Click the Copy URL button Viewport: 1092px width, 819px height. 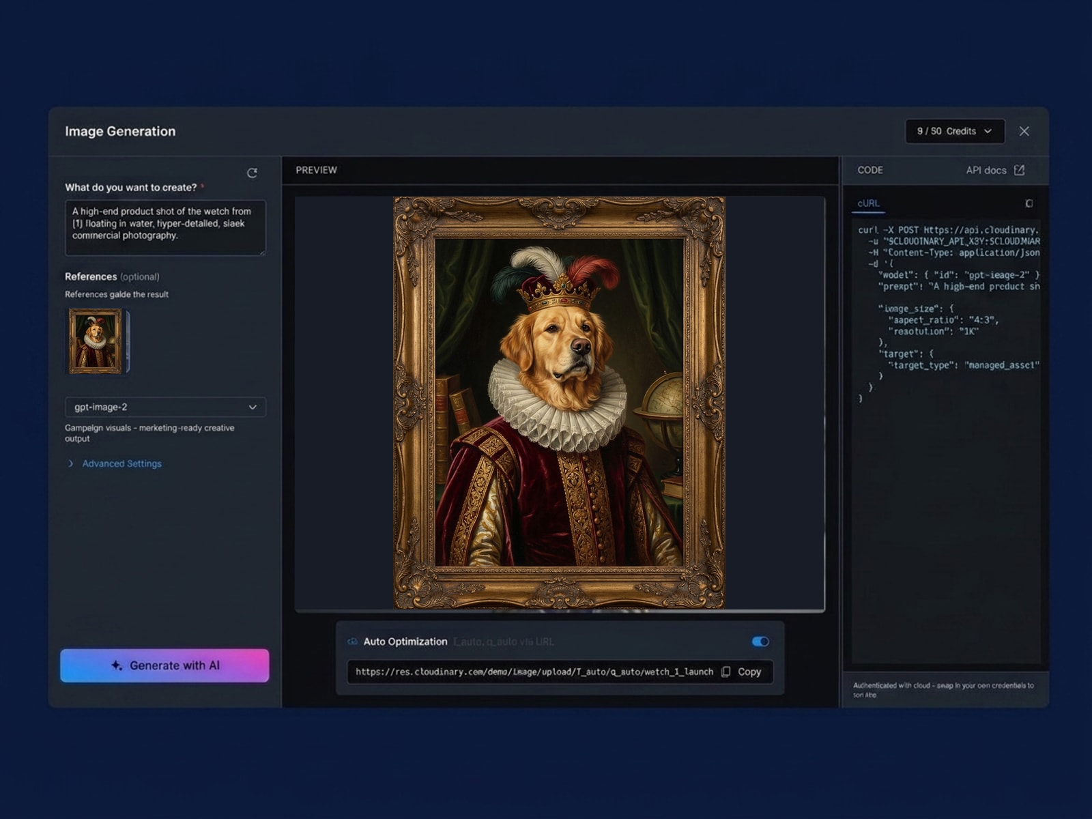(x=741, y=672)
